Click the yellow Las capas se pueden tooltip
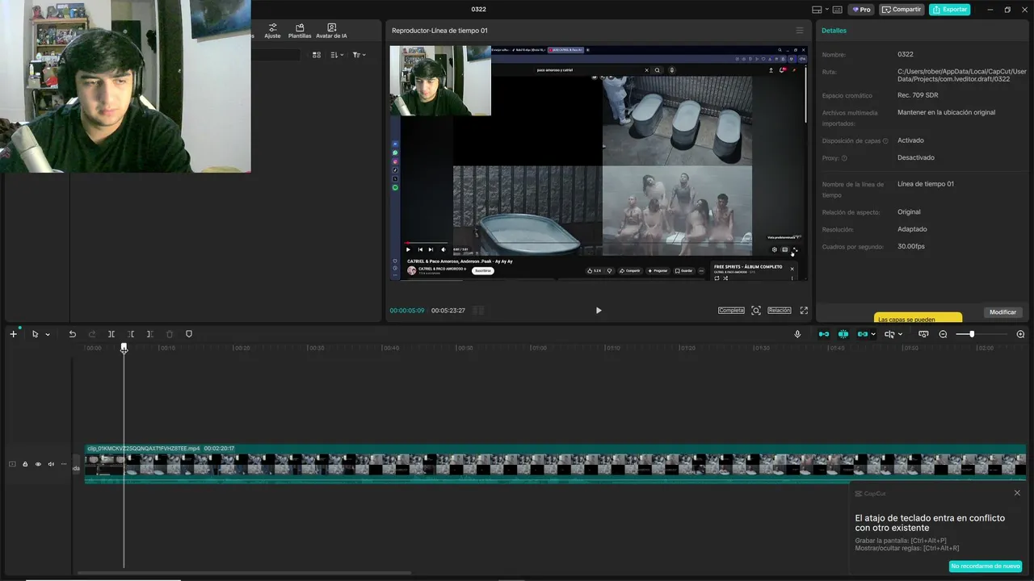 pos(918,318)
